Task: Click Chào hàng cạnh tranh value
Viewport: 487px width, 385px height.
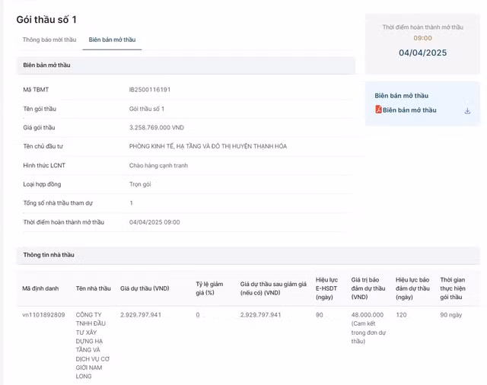Action: (x=158, y=165)
